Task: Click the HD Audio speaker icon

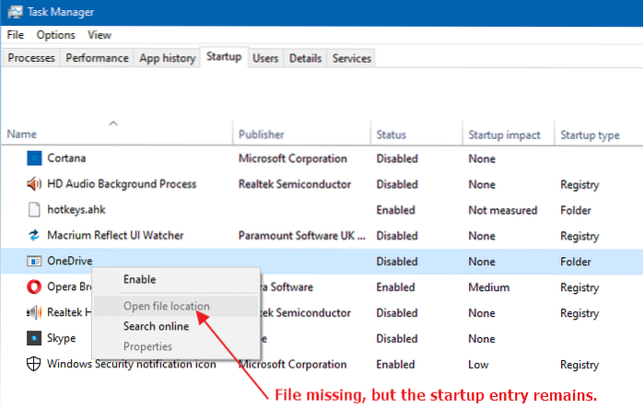Action: pos(35,184)
